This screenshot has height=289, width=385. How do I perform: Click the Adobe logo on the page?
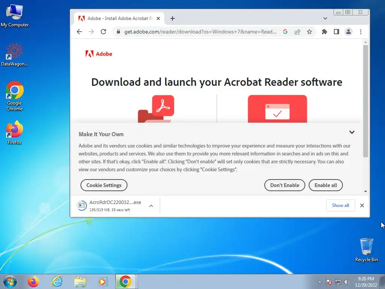click(x=99, y=54)
